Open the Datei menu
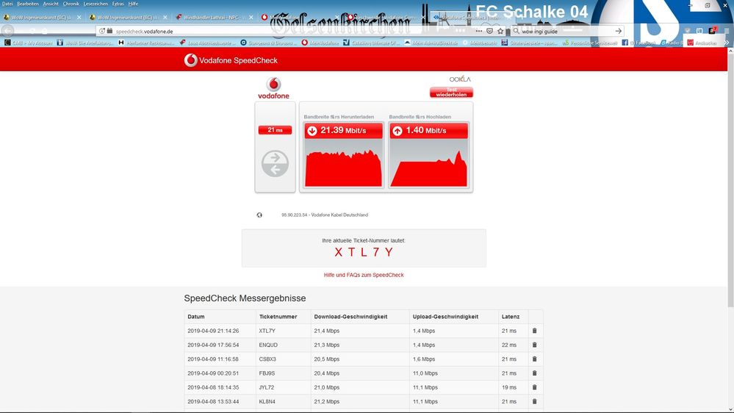The height and width of the screenshot is (413, 734). [7, 4]
